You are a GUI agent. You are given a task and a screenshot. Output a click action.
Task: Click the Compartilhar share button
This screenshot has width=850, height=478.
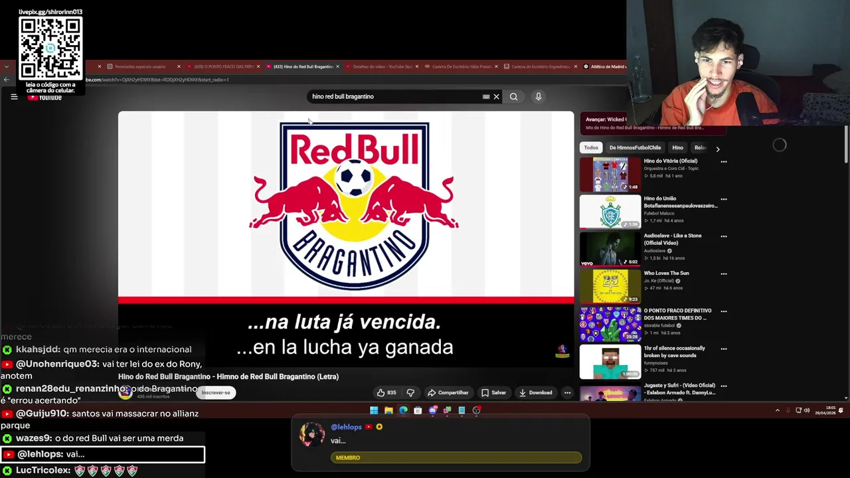[448, 392]
